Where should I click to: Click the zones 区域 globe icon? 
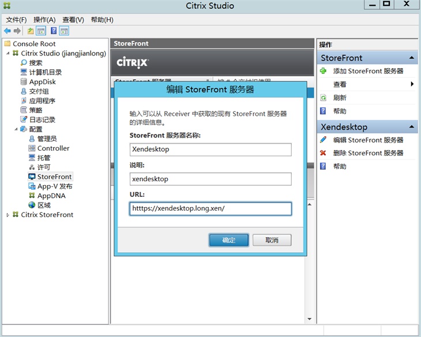click(x=32, y=205)
